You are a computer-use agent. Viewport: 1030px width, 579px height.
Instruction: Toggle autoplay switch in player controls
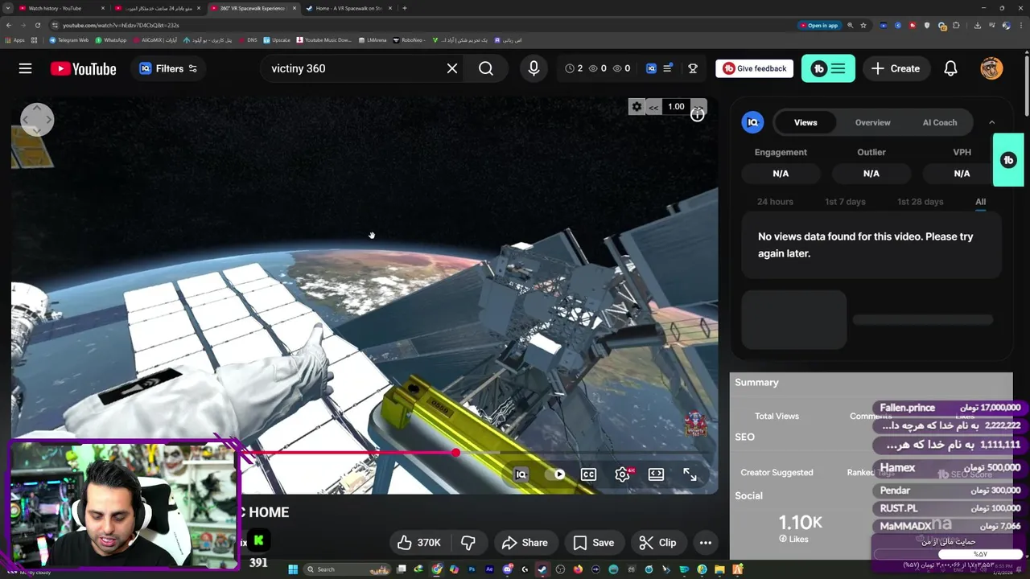coord(555,474)
